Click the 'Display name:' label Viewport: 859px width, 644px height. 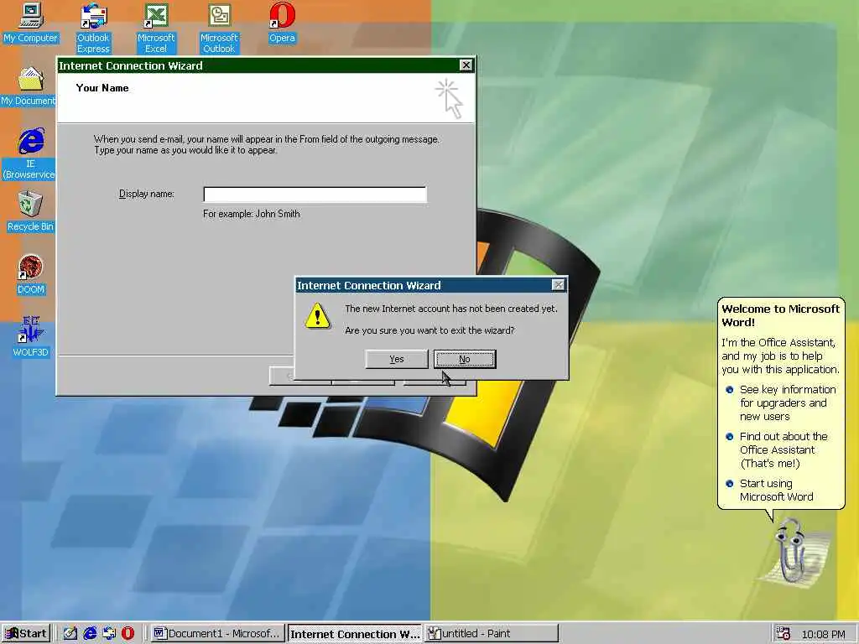[146, 194]
